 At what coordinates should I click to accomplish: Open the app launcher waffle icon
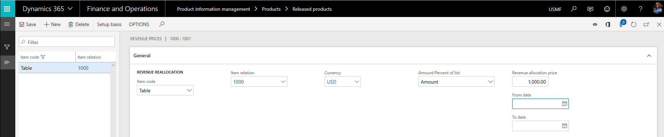coord(7,9)
